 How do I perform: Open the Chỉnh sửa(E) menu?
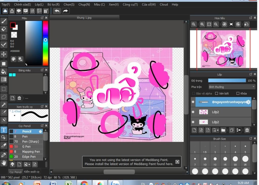click(x=22, y=5)
